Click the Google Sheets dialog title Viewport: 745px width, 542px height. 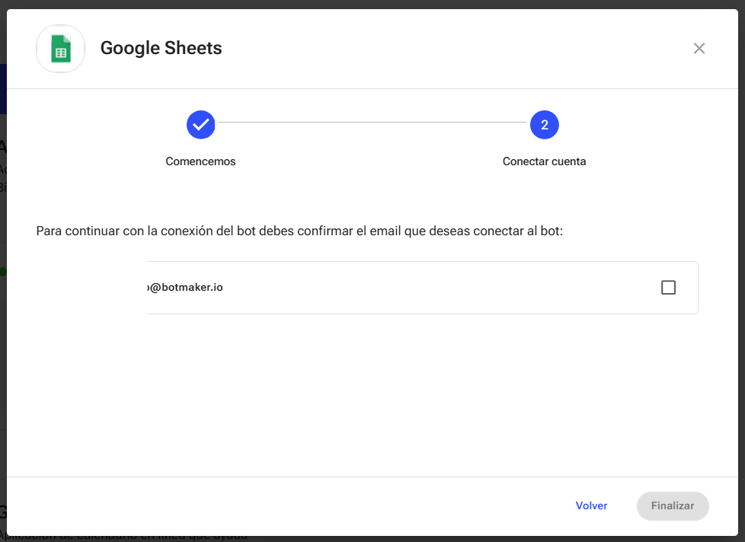click(x=161, y=49)
